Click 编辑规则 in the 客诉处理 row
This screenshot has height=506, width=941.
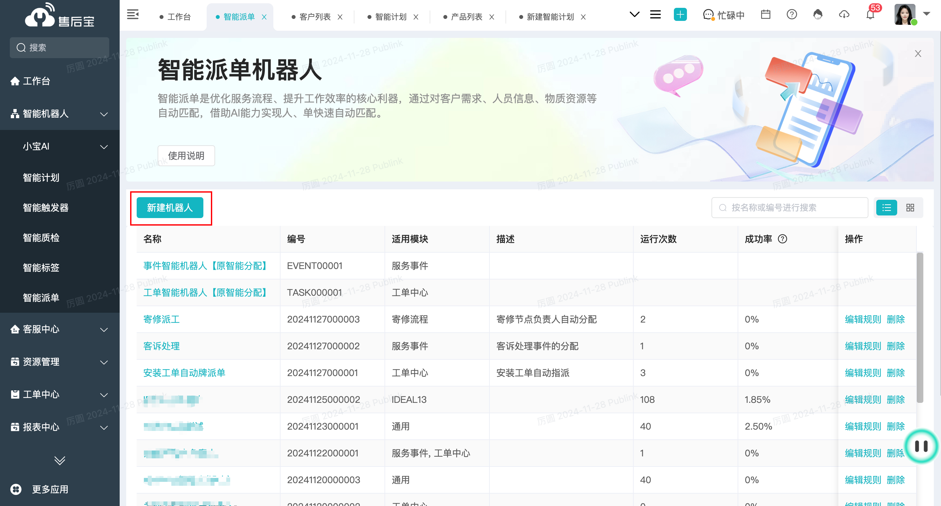863,346
